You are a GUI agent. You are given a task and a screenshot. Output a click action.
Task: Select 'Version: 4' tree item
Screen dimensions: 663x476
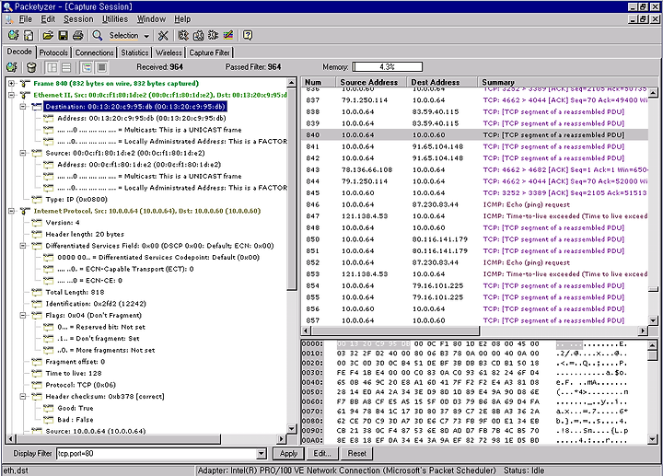click(x=63, y=223)
